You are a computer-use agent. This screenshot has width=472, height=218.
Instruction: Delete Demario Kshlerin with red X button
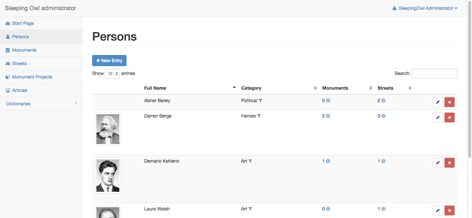point(449,163)
